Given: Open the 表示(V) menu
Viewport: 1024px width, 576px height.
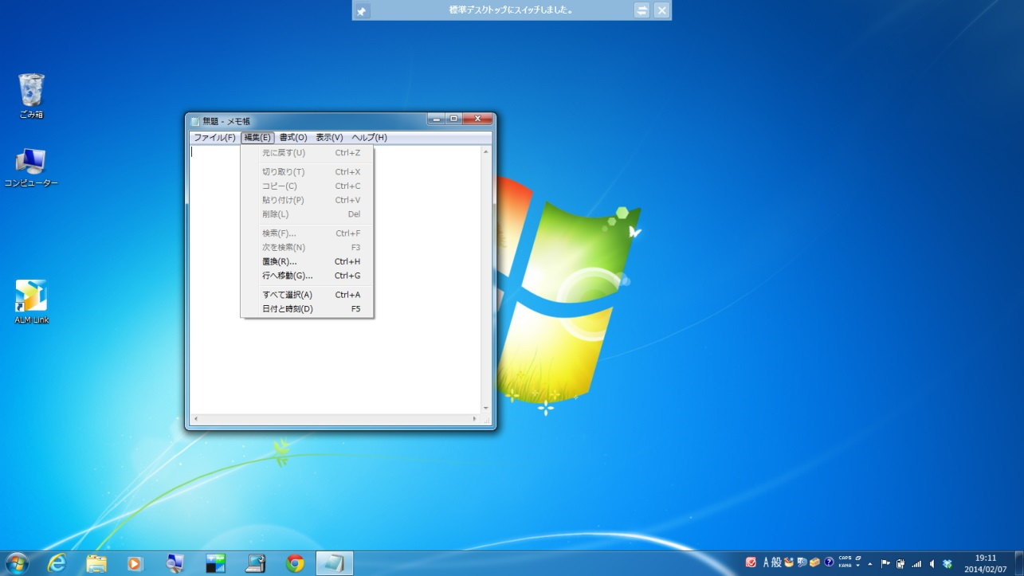Looking at the screenshot, I should point(329,138).
